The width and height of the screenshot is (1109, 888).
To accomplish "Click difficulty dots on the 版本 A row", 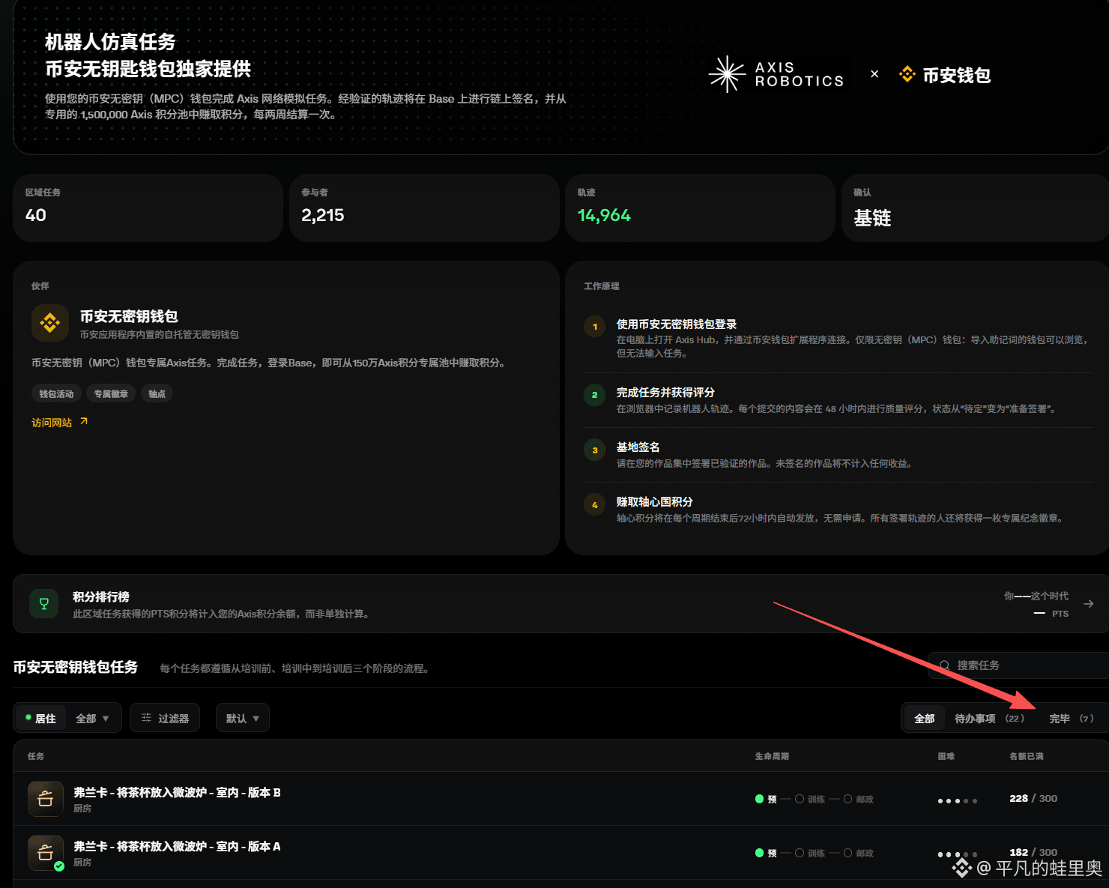I will (958, 854).
